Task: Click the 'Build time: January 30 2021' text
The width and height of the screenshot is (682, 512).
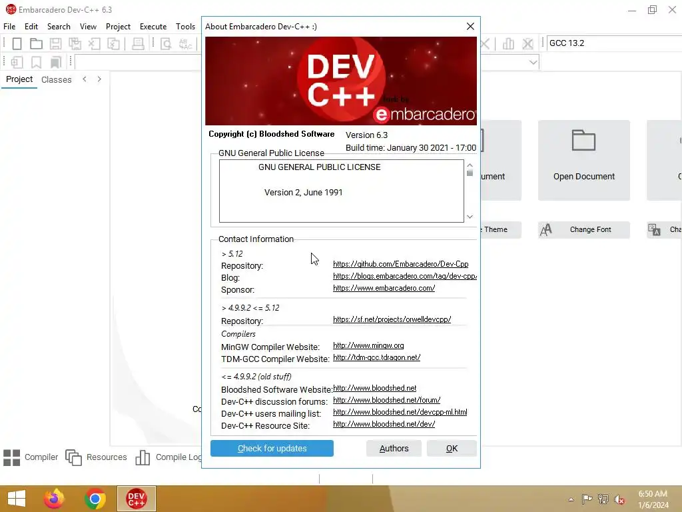Action: point(410,147)
